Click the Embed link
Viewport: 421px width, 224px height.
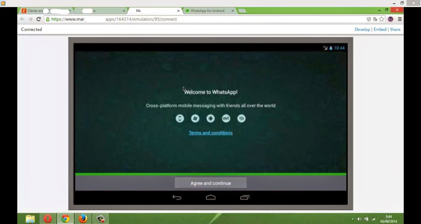click(x=380, y=29)
